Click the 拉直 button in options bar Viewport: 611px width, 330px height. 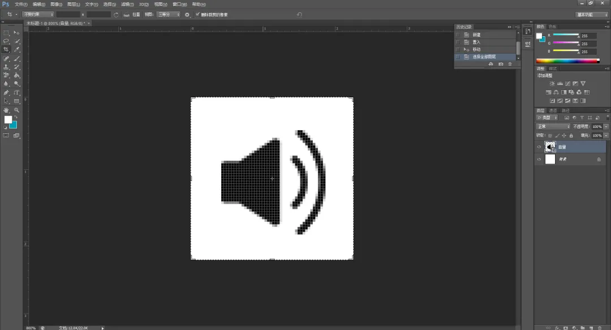point(136,14)
